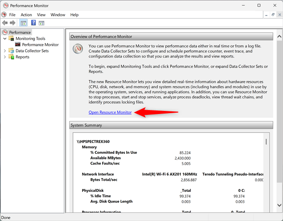The height and width of the screenshot is (221, 283).
Task: Close the inner MDI child window
Action: point(280,14)
